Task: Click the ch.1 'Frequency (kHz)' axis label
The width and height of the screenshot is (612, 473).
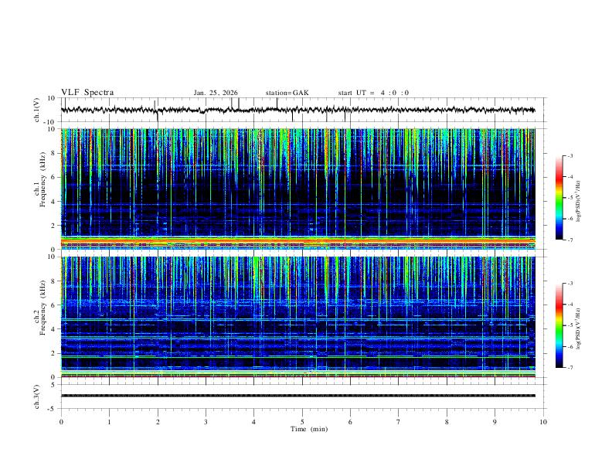Action: pos(43,179)
